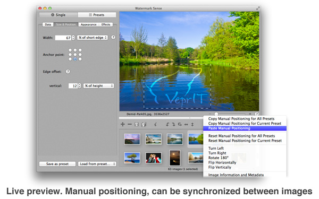Select the center anchor point radio
The image size is (319, 199).
75,55
